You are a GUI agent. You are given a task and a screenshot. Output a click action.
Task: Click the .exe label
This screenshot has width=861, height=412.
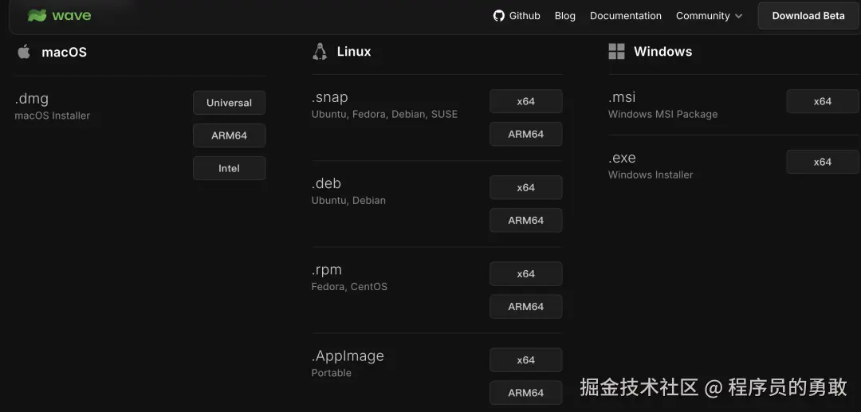tap(622, 158)
